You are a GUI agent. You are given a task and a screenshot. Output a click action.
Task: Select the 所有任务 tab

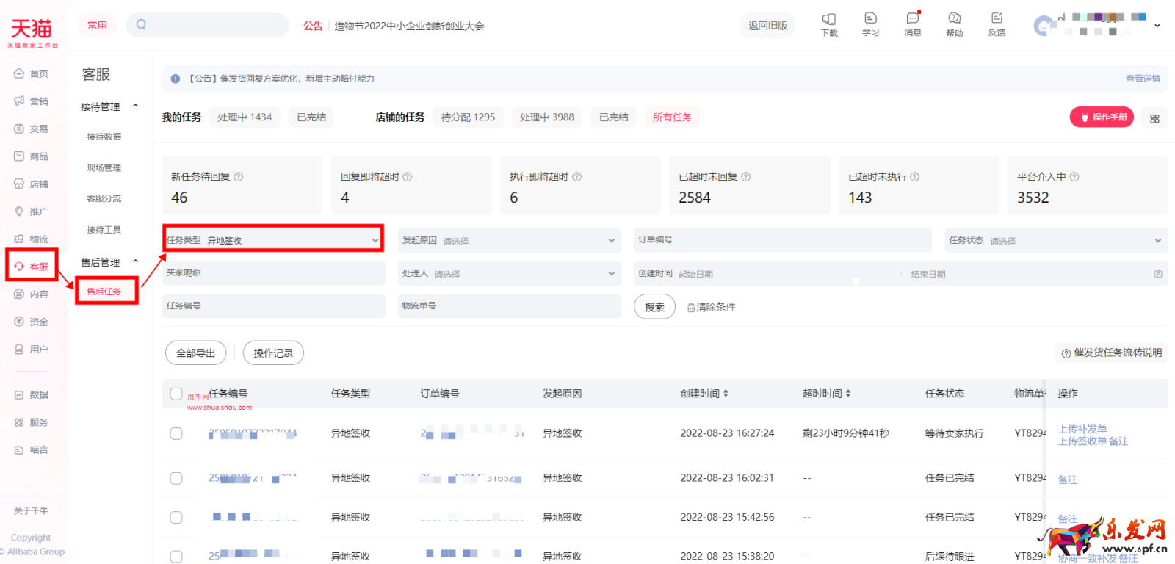tap(672, 117)
